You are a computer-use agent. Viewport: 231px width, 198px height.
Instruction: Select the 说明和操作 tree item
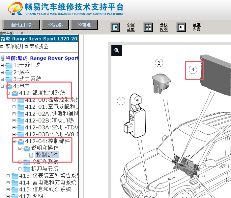point(45,148)
